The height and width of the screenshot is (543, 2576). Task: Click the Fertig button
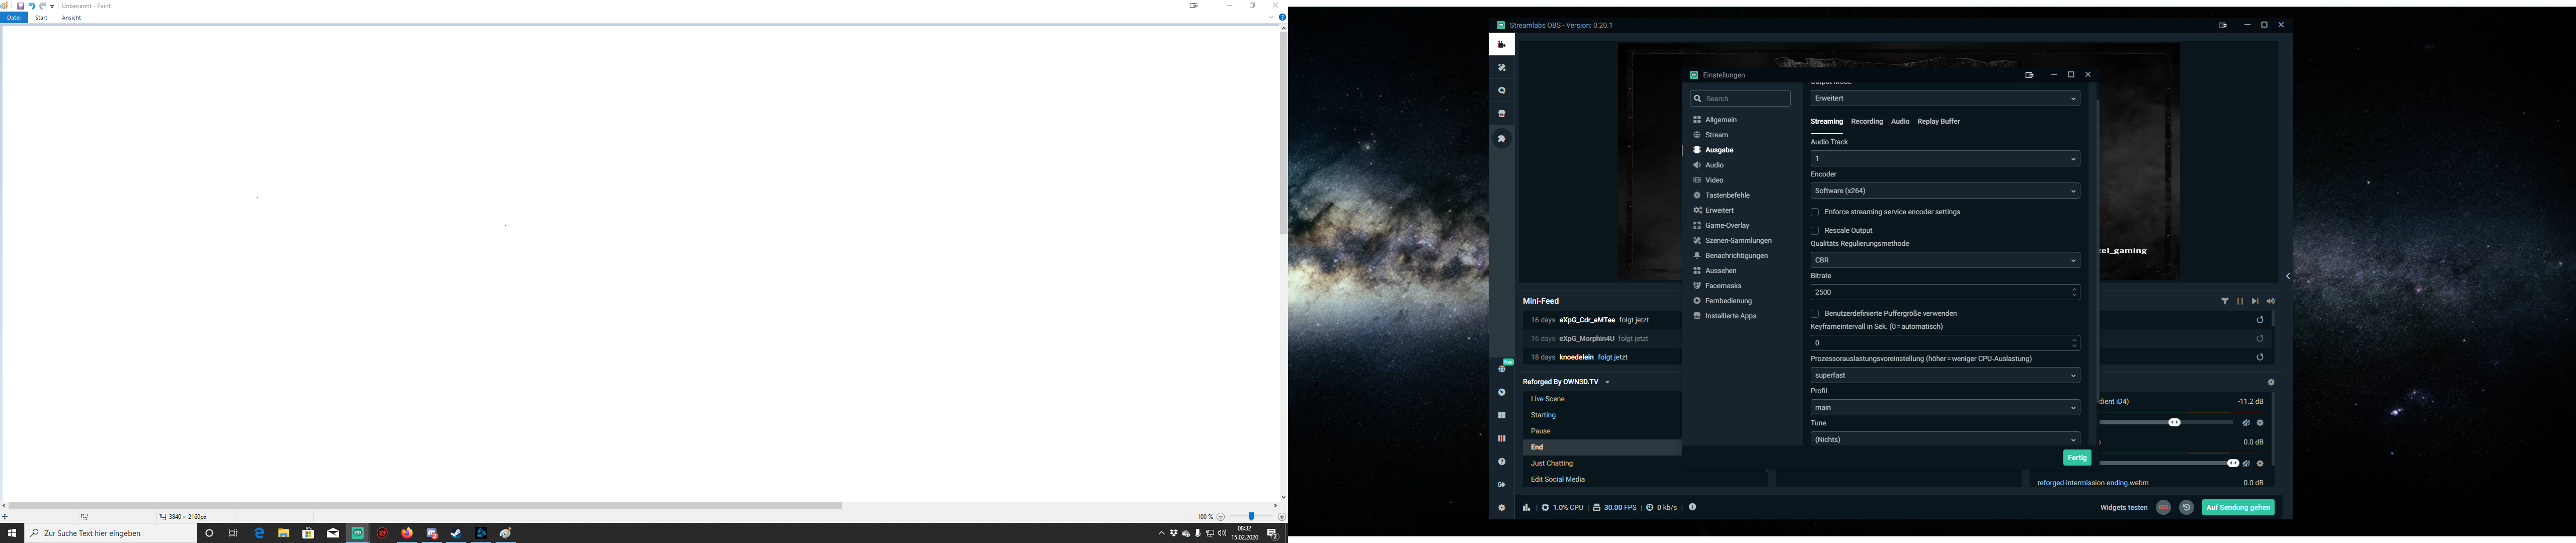coord(2077,458)
